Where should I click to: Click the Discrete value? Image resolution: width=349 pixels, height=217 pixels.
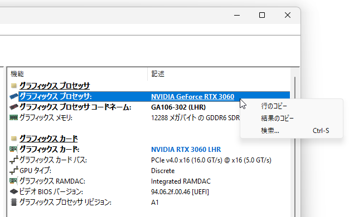[x=163, y=171]
